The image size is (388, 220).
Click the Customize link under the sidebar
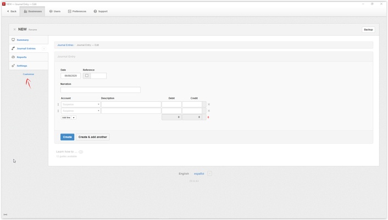pos(29,74)
